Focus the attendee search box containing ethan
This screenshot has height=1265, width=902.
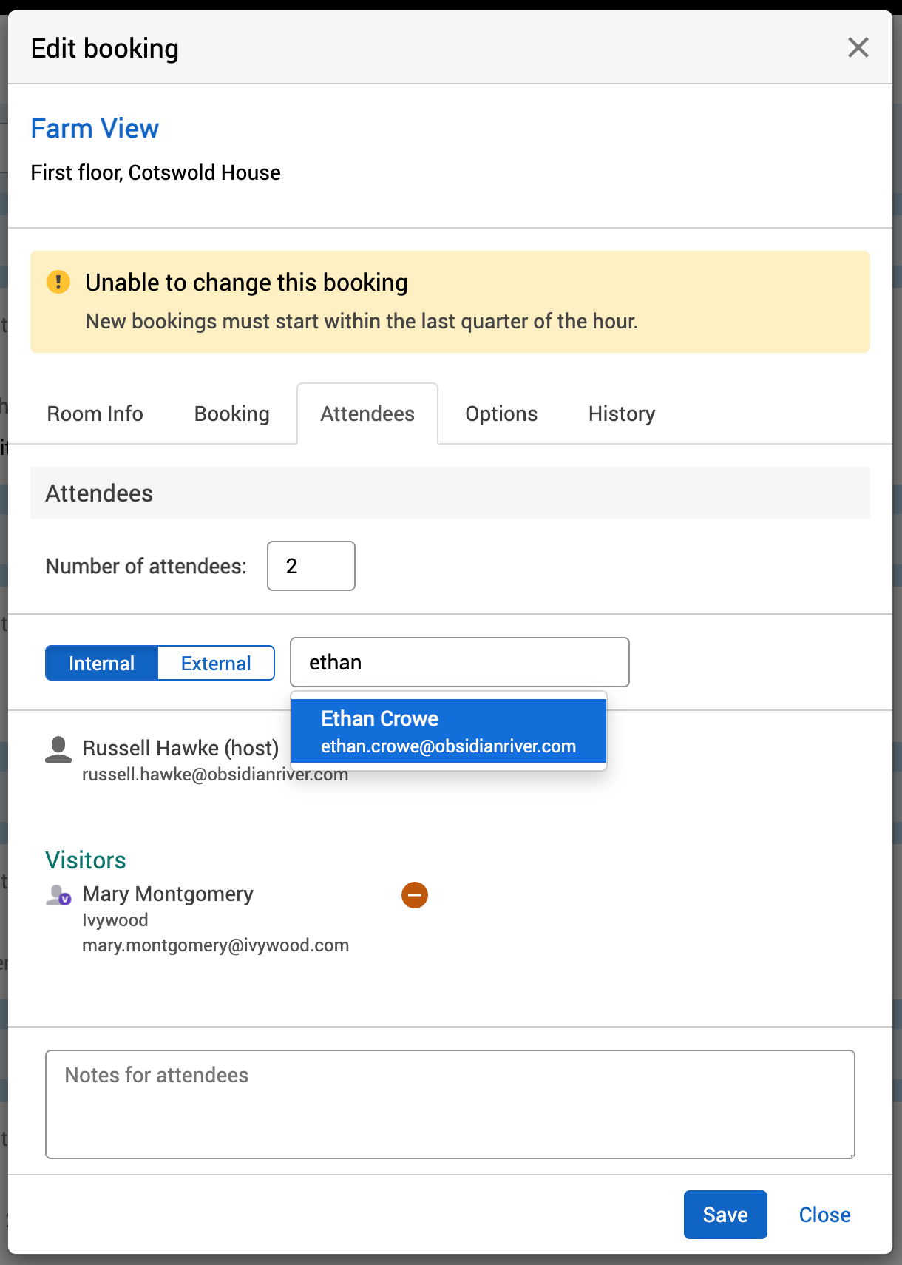point(459,662)
